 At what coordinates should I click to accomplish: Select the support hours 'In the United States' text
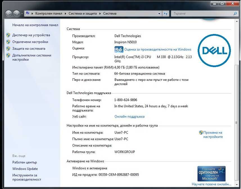pos(151,106)
